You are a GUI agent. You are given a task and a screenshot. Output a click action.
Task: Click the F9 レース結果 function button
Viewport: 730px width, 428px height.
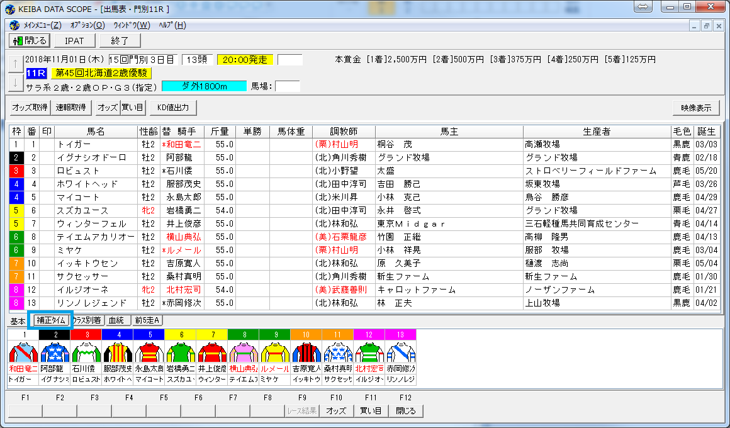click(x=301, y=411)
